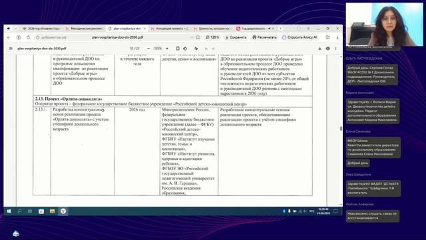Click the 'Невозможно слушать' chat message
The width and height of the screenshot is (426, 240).
pyautogui.click(x=372, y=216)
